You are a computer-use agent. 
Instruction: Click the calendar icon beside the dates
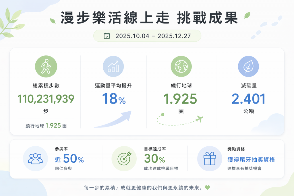point(107,36)
